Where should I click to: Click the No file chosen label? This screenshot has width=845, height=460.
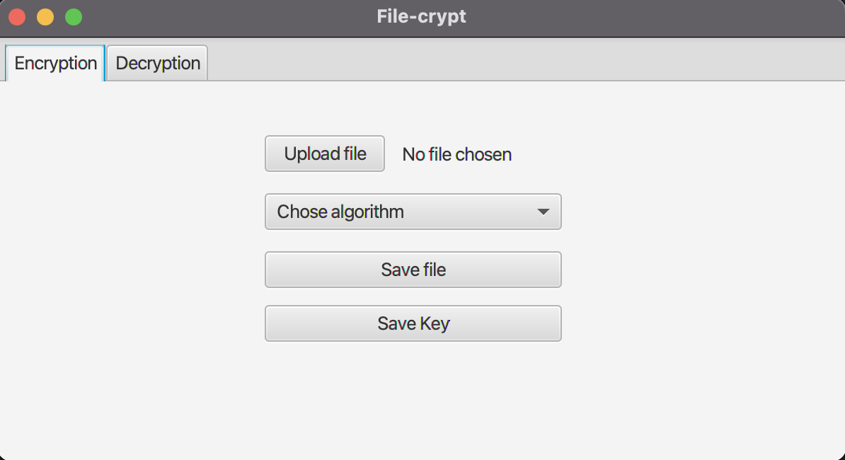(x=456, y=154)
